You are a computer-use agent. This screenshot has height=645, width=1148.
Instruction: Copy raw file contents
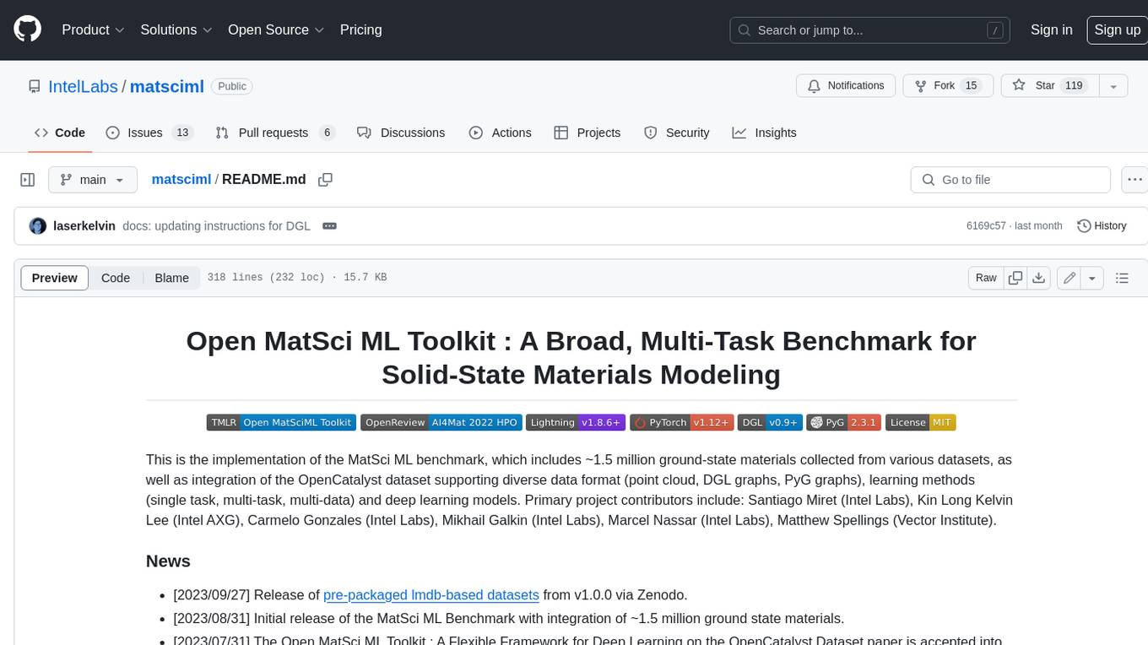pos(1015,278)
